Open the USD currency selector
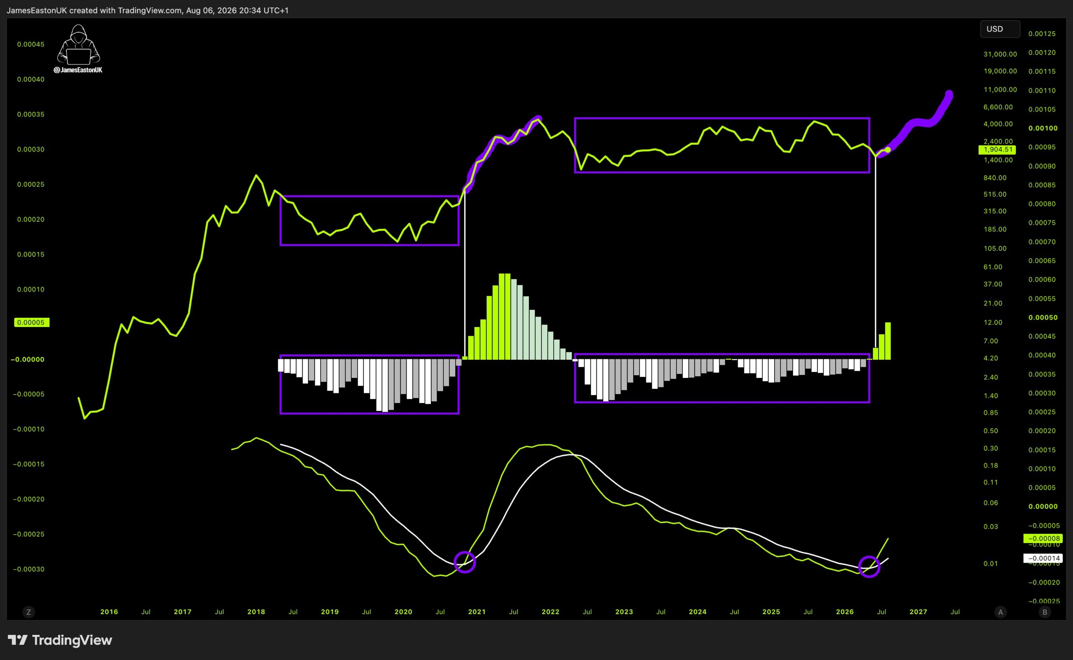 click(1000, 29)
